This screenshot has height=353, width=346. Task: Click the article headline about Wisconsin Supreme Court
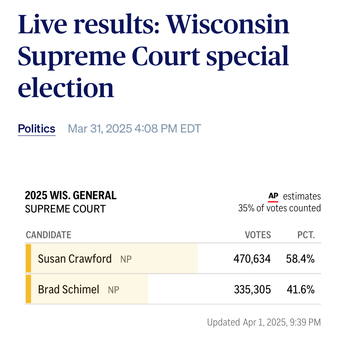(x=154, y=56)
